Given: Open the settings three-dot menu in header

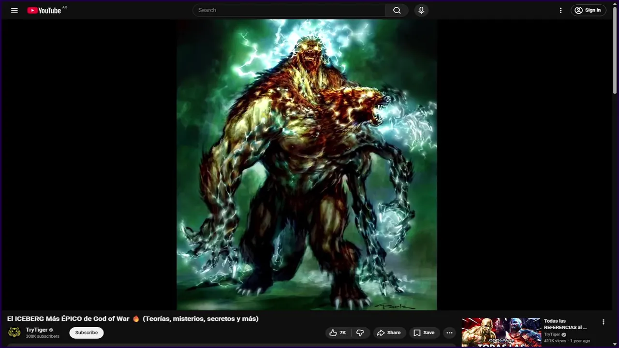Looking at the screenshot, I should (x=560, y=10).
